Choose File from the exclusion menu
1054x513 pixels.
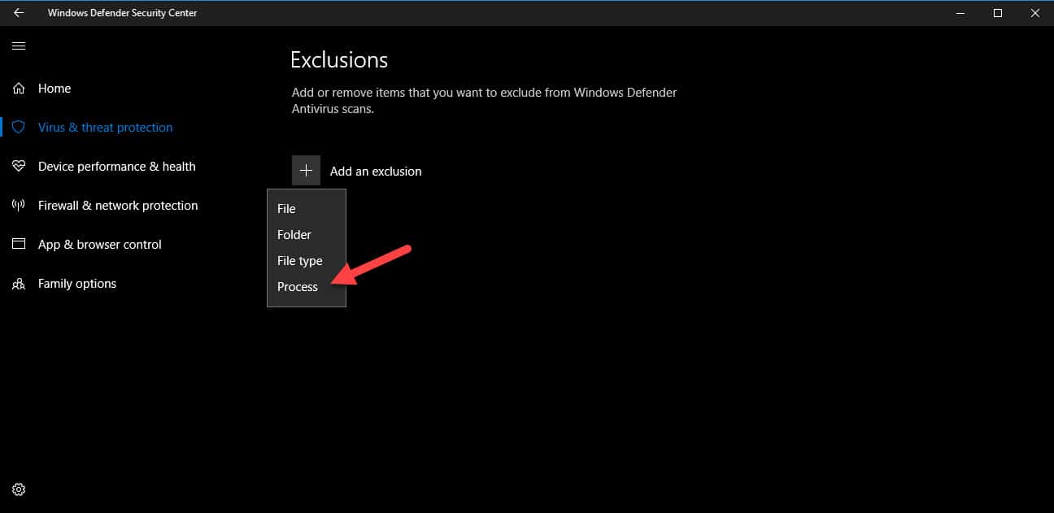click(x=307, y=209)
